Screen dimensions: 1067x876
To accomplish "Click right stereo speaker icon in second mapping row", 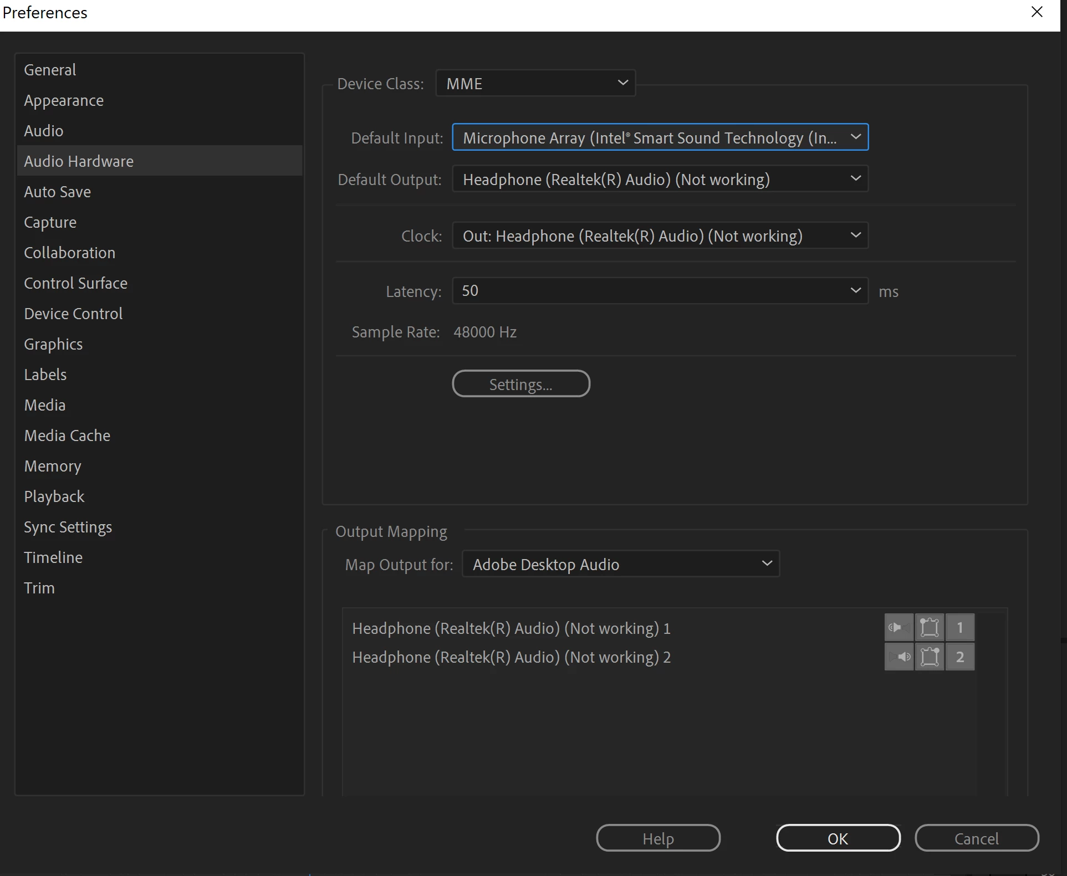I will pos(898,657).
